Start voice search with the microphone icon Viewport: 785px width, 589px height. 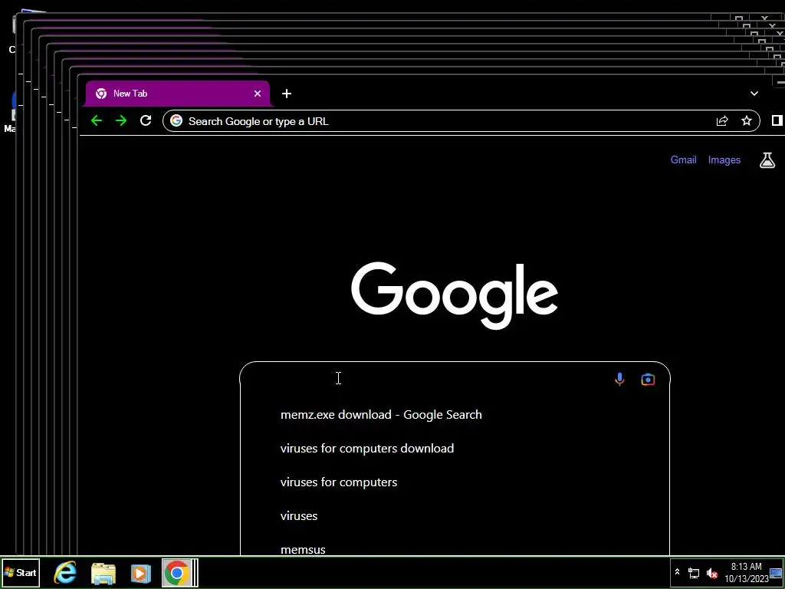click(619, 379)
